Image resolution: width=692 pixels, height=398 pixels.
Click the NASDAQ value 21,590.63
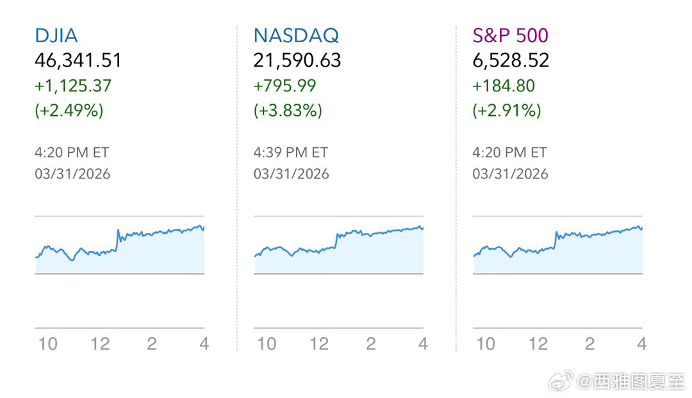click(x=297, y=61)
